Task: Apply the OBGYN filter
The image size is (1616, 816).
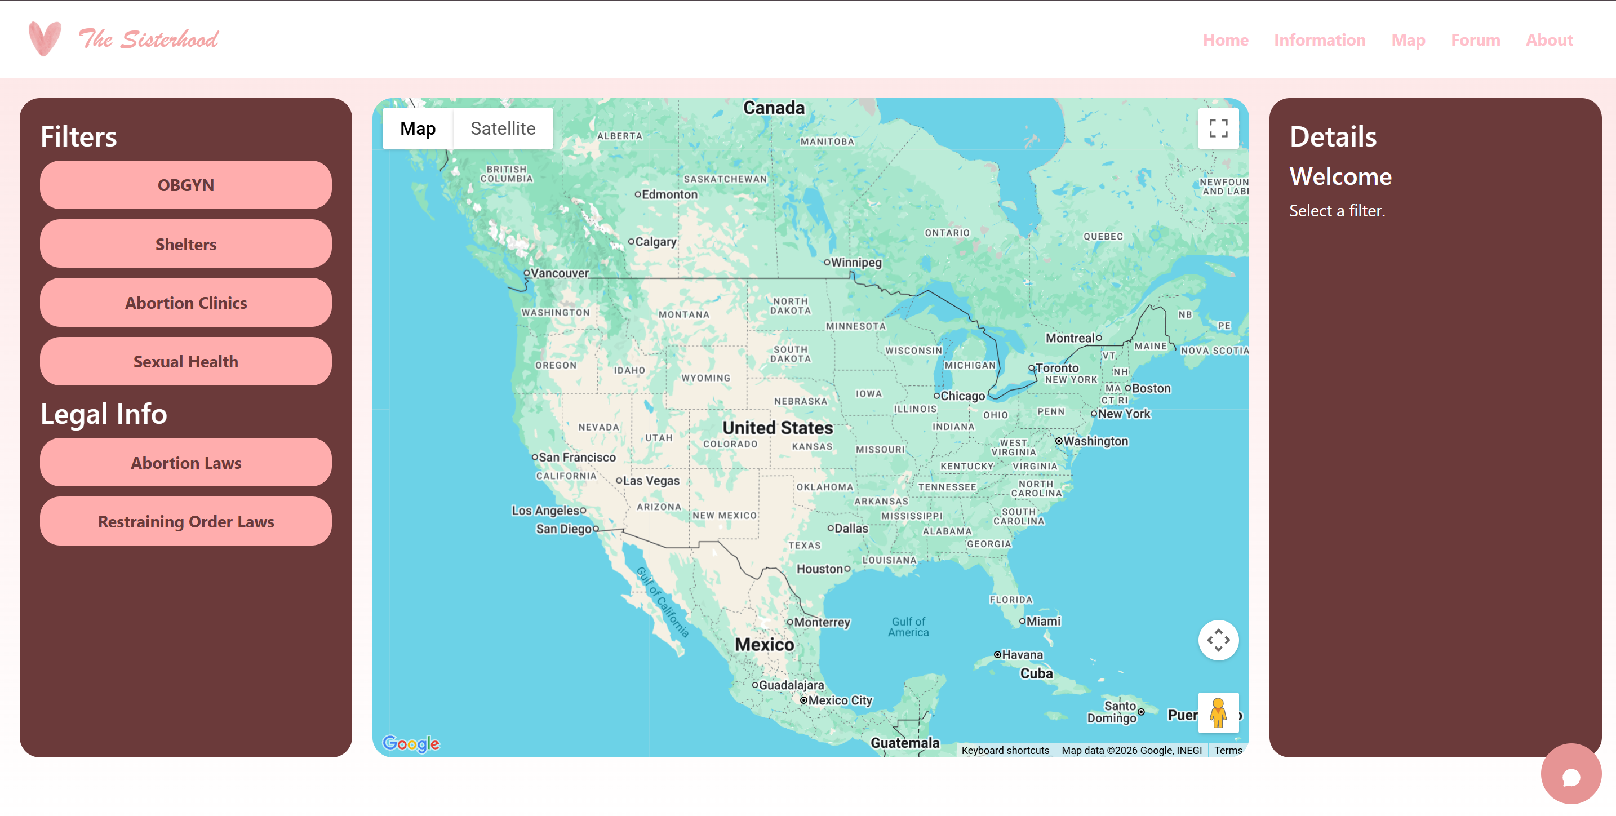Action: click(186, 185)
